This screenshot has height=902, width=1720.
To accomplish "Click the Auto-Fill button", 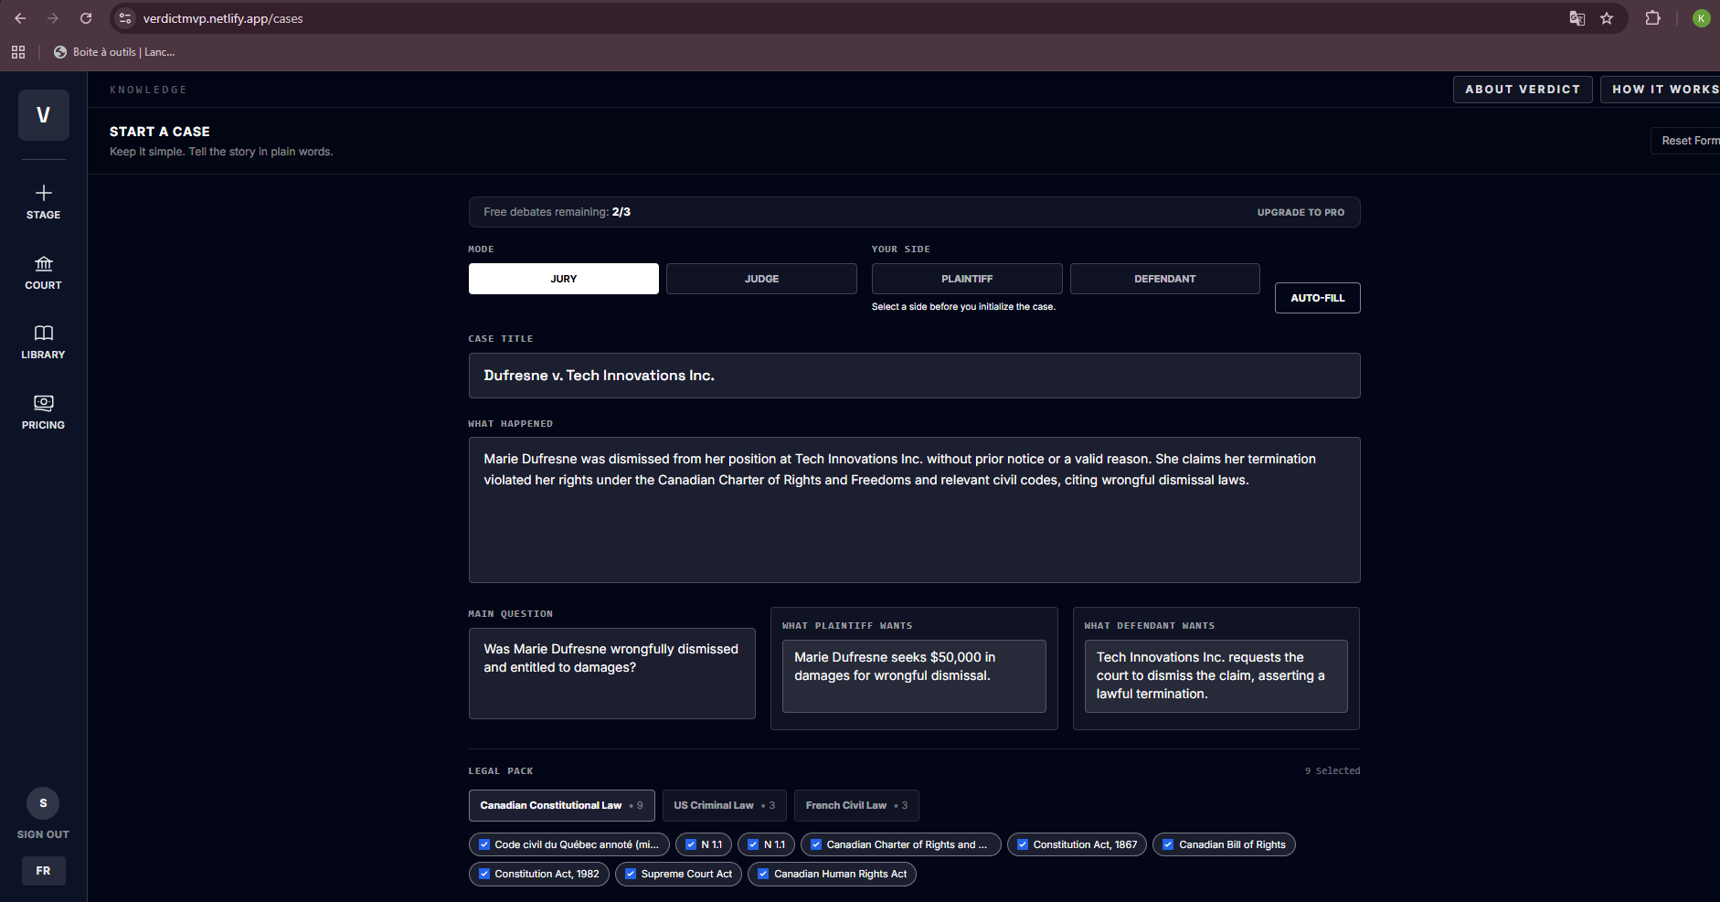I will pos(1318,298).
